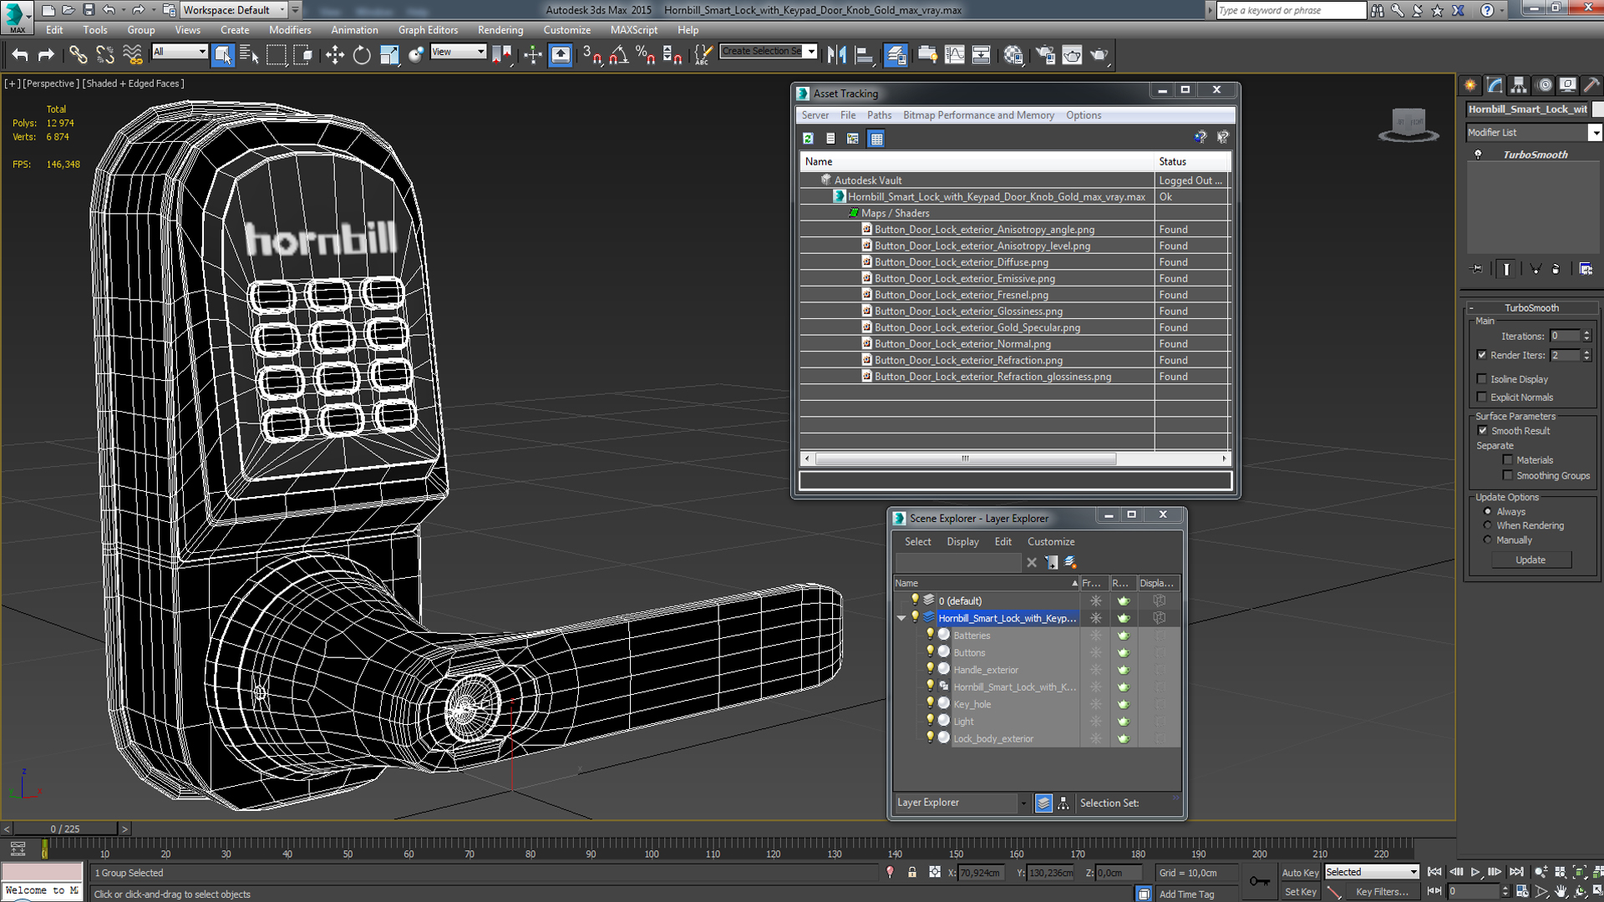This screenshot has height=902, width=1604.
Task: Open the Material Editor icon
Action: click(1013, 55)
